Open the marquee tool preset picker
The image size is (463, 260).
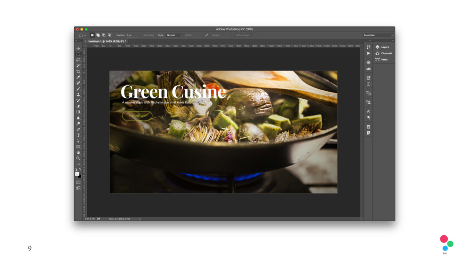pos(82,35)
